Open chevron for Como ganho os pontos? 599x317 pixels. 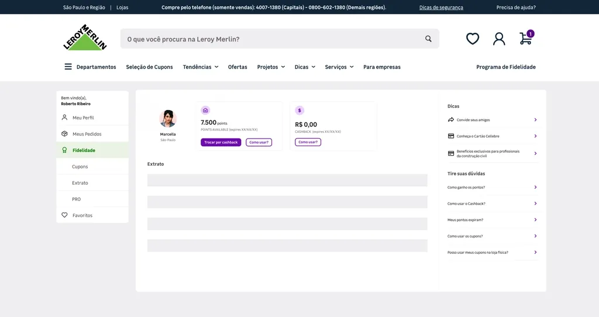click(535, 187)
